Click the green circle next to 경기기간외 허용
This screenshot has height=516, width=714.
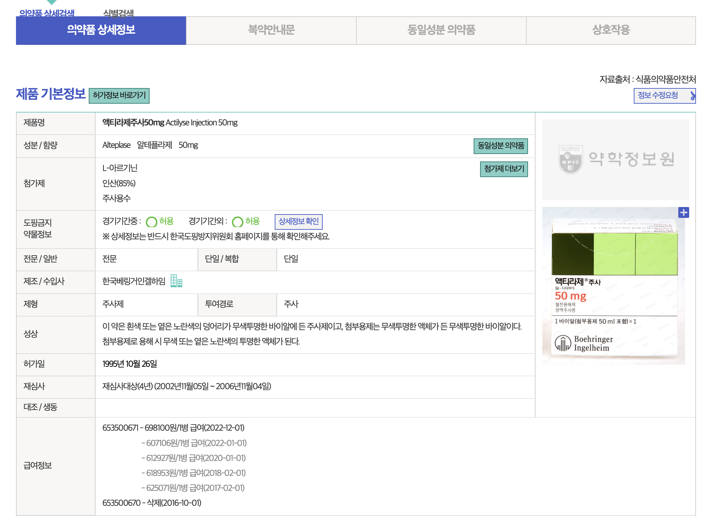coord(237,222)
